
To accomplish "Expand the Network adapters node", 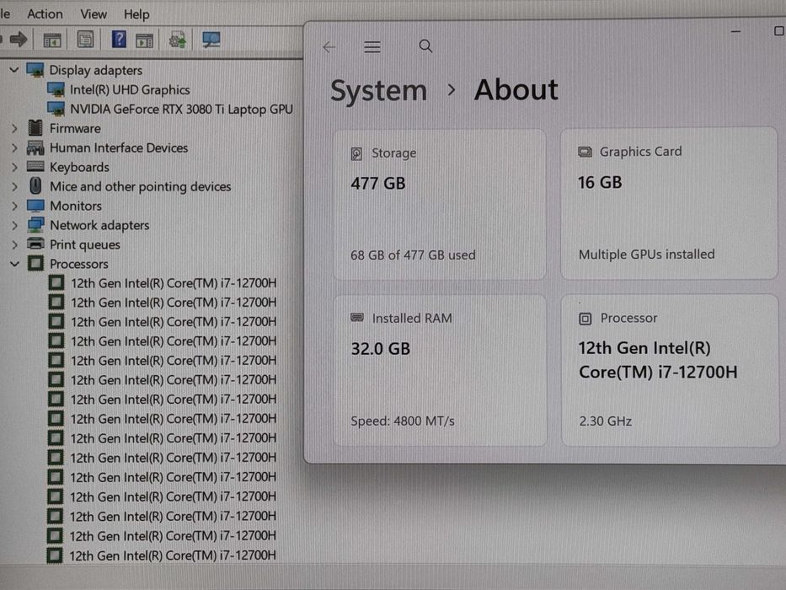I will click(x=14, y=225).
